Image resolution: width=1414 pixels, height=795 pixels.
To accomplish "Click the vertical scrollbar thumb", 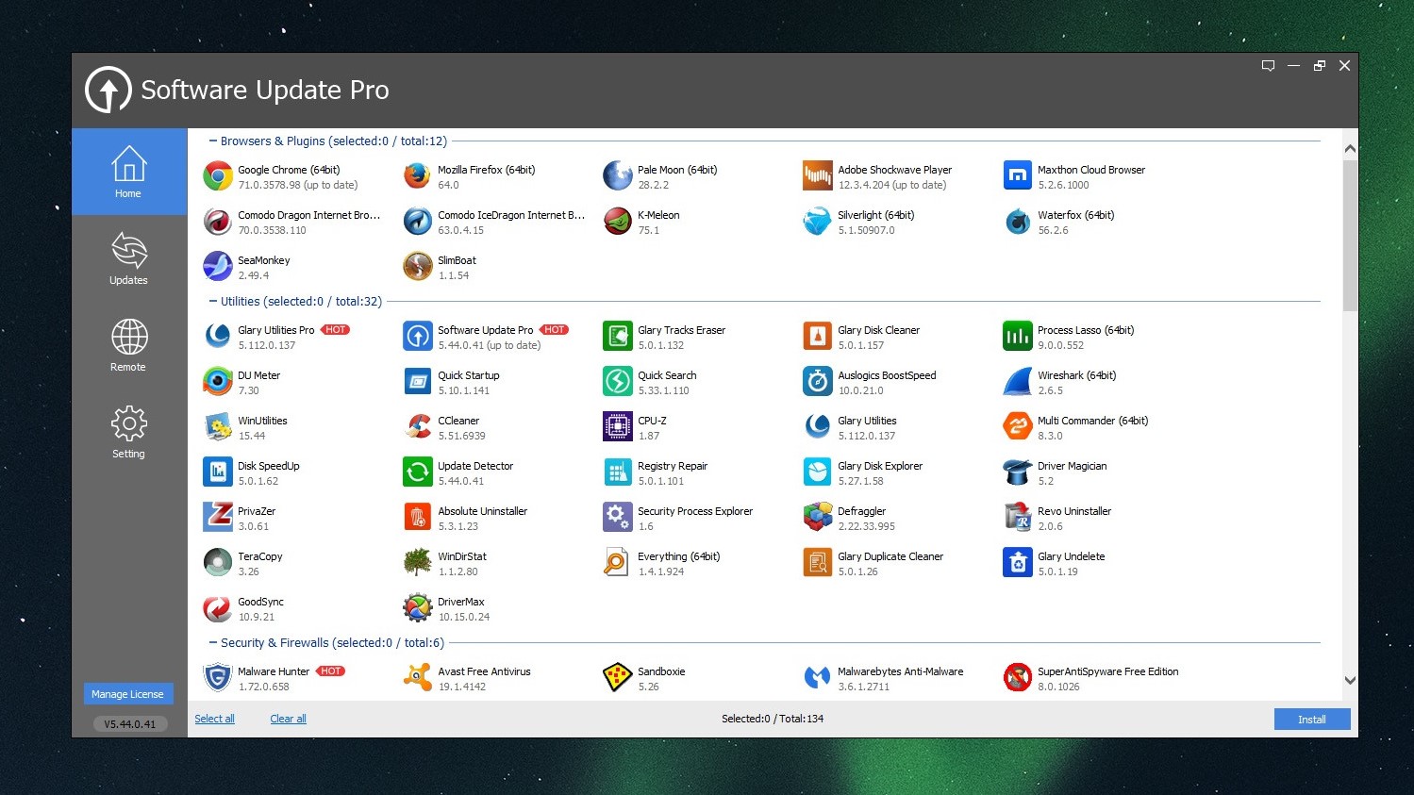I will [x=1350, y=235].
